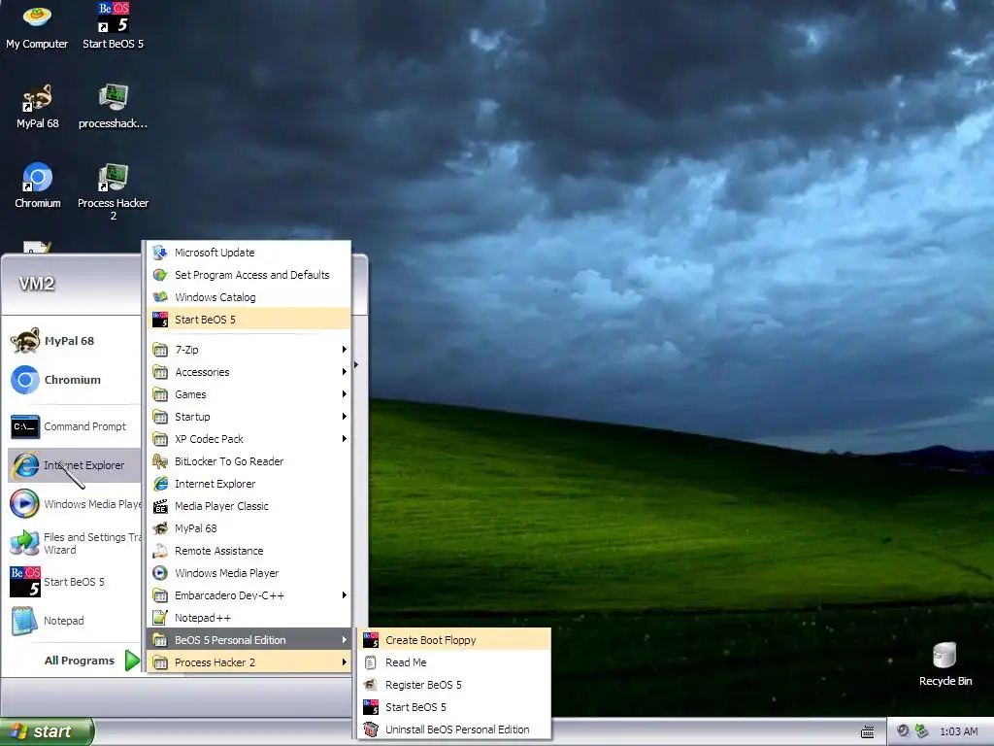This screenshot has width=994, height=746.
Task: Click Start BeOS 5 in BeOS submenu
Action: click(454, 707)
